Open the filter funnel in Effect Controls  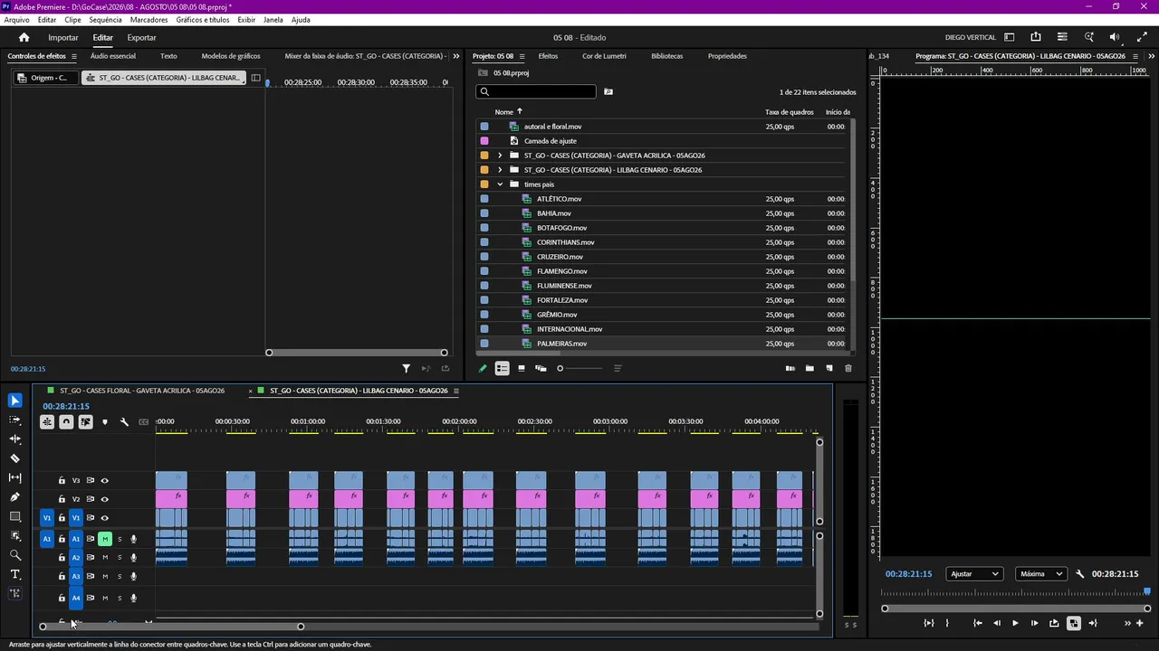point(406,368)
